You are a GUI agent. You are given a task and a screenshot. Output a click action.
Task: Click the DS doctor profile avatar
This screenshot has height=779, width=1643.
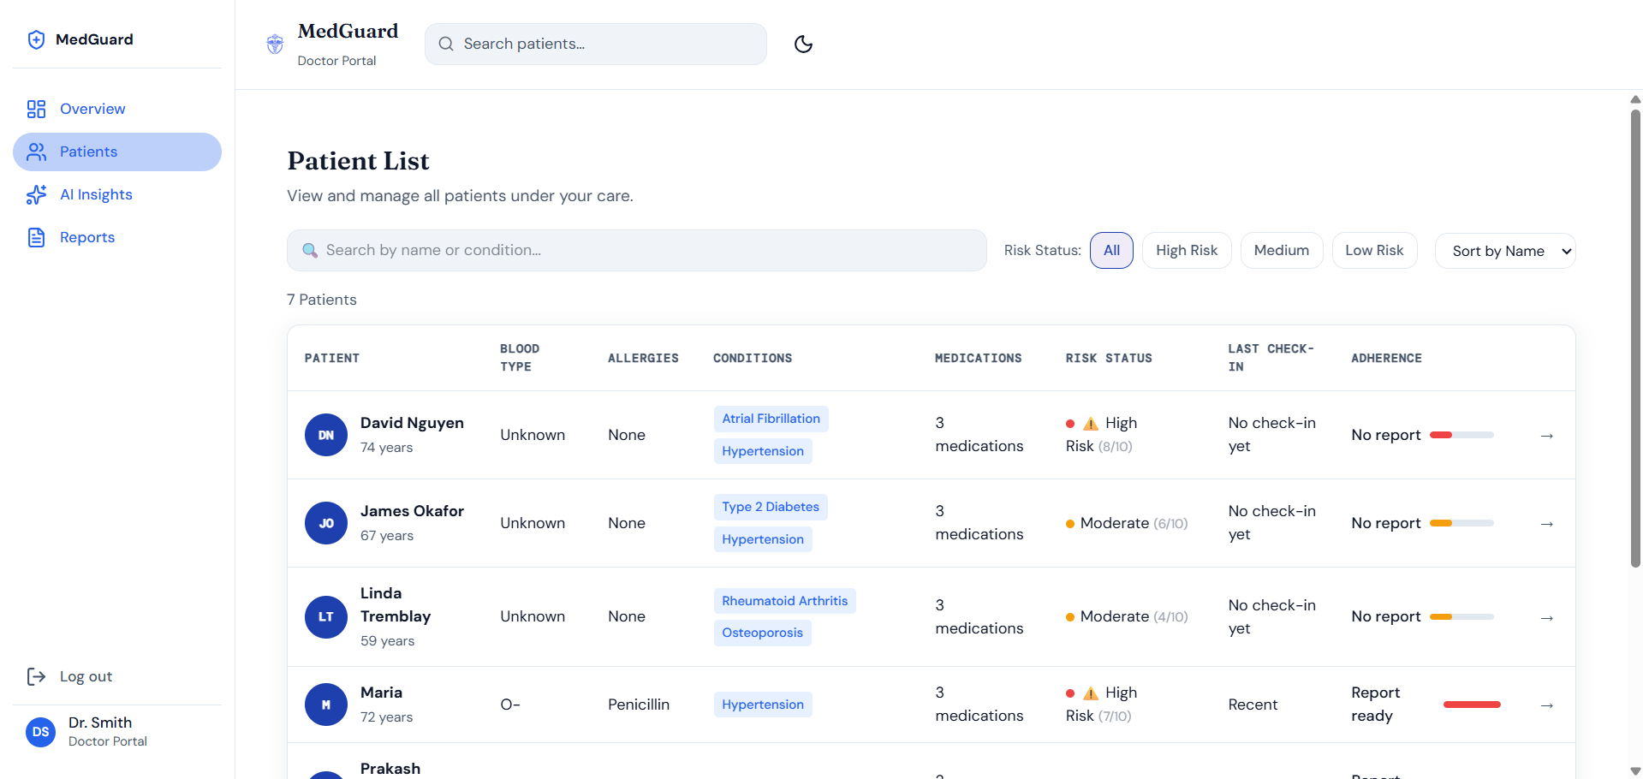(40, 732)
